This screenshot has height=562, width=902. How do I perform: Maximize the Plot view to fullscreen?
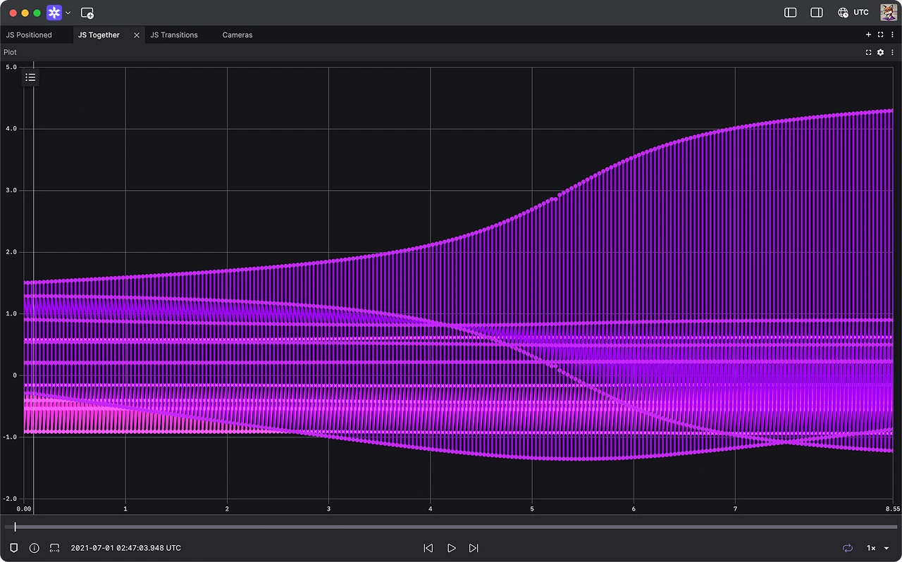click(x=868, y=52)
